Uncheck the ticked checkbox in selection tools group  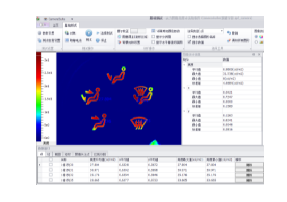[189, 42]
